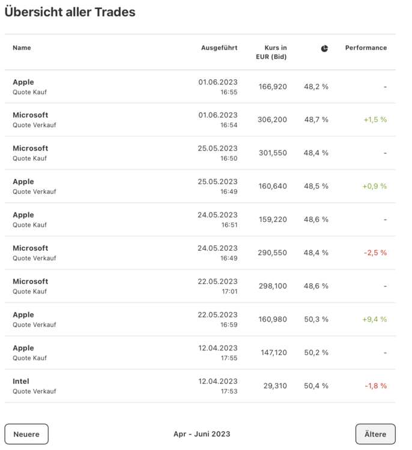Select the -1,8 % Intel performance value
This screenshot has width=412, height=450.
[x=375, y=386]
